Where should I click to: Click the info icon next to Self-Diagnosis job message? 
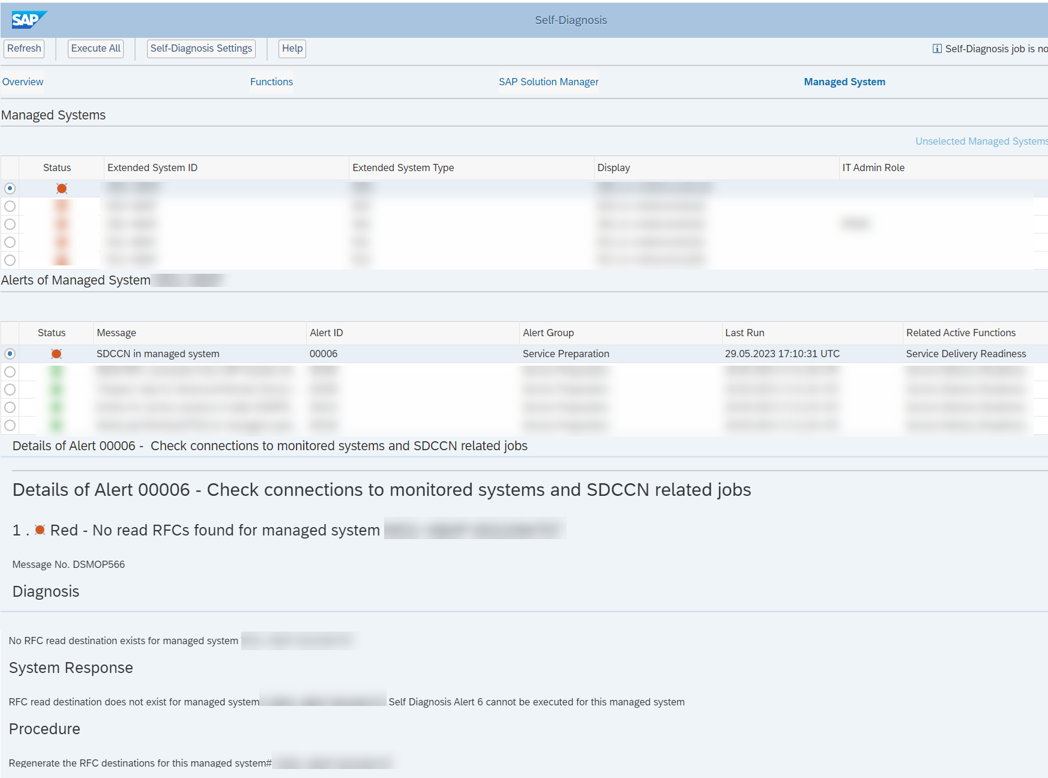click(x=937, y=49)
